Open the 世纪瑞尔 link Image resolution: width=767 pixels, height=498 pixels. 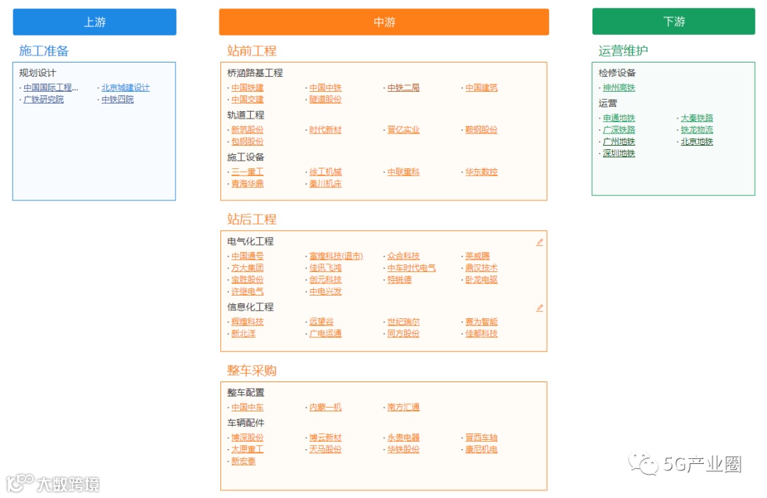click(403, 321)
